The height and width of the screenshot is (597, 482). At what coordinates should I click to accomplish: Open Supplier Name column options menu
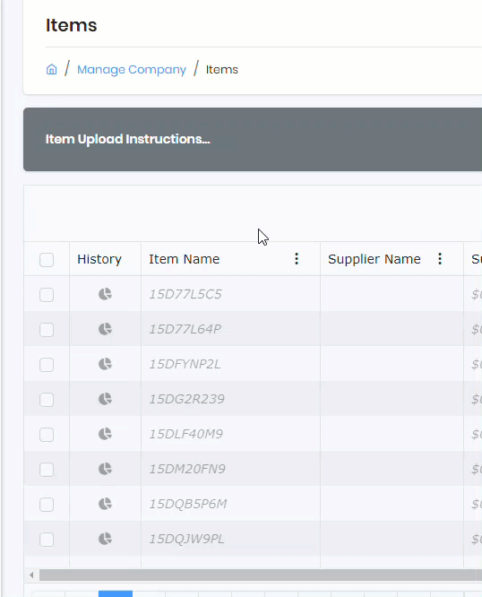pyautogui.click(x=440, y=259)
